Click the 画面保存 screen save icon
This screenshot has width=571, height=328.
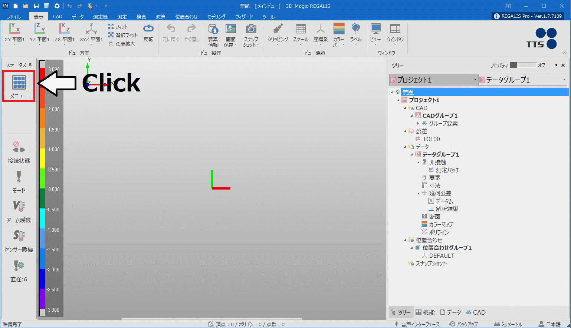point(230,35)
